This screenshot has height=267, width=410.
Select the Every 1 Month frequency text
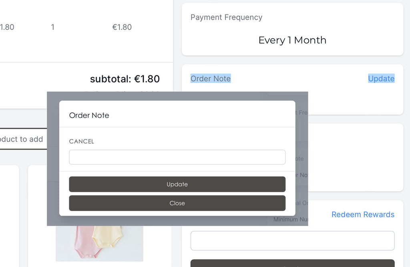[292, 40]
